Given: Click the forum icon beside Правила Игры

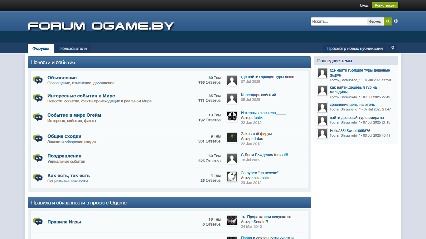Looking at the screenshot, I should click(38, 222).
